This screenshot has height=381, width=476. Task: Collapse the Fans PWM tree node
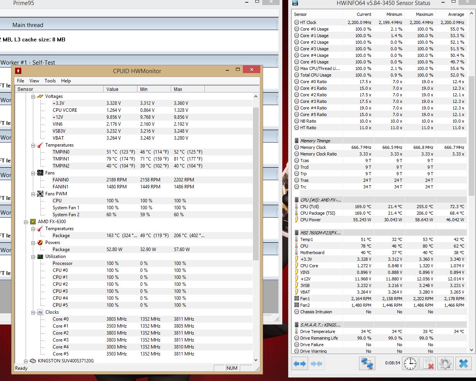[x=33, y=194]
